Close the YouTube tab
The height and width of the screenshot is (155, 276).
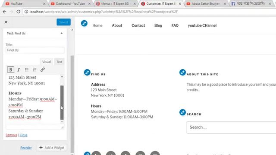(44, 4)
